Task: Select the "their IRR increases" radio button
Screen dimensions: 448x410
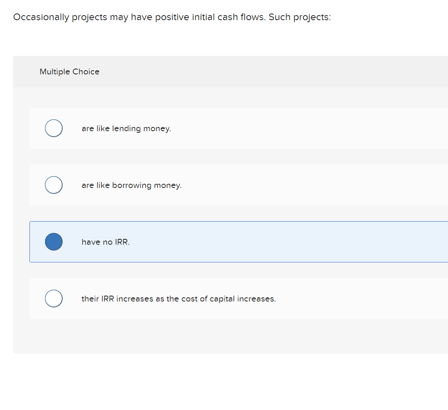Action: click(53, 298)
